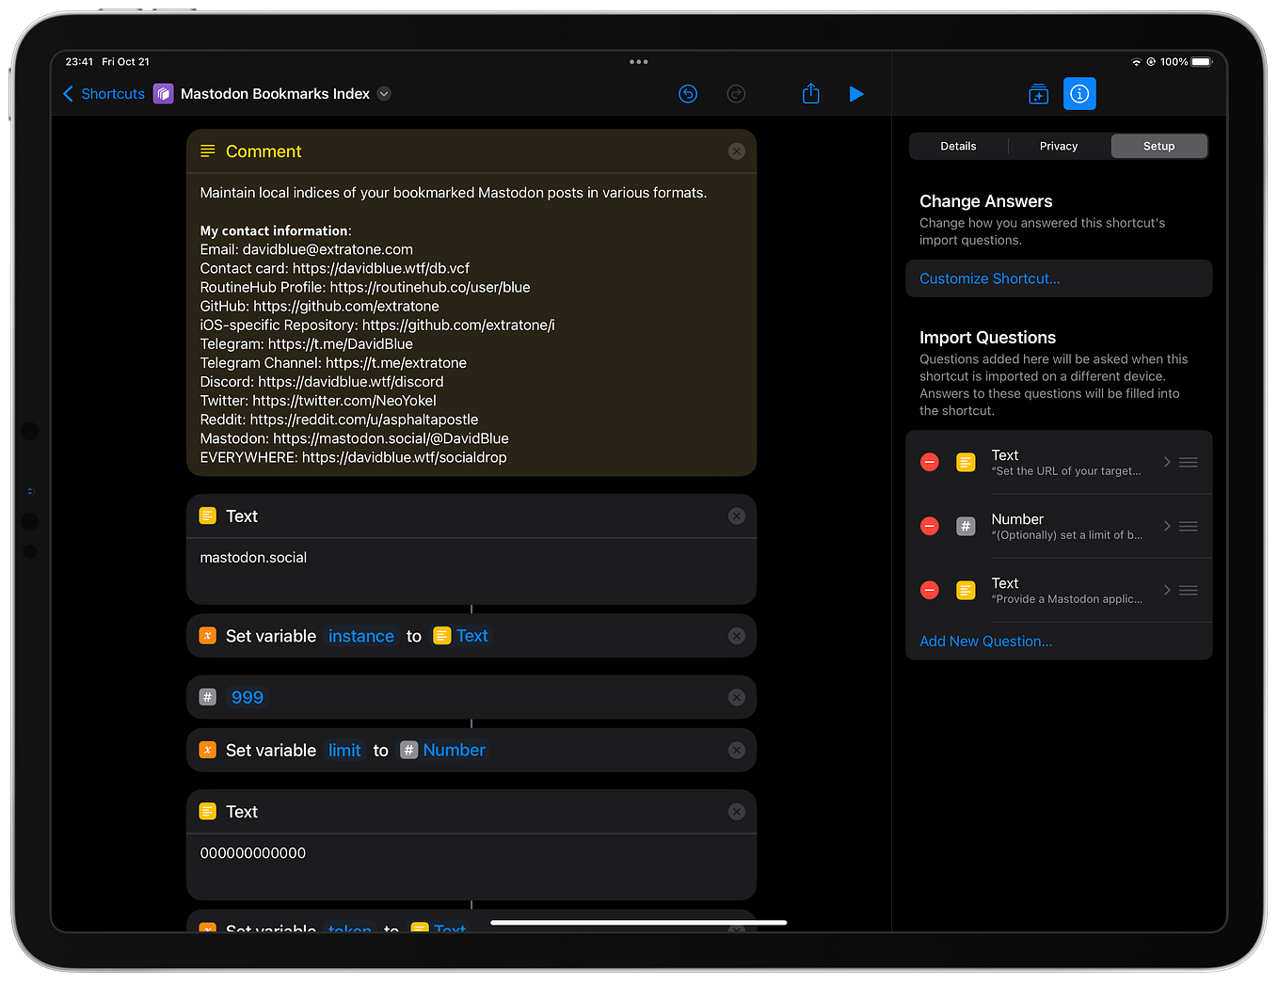Viewport: 1278px width, 983px height.
Task: Tap the battery indicator
Action: [1202, 62]
